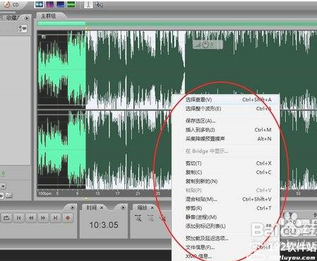Jump to previous marker in transport
This screenshot has width=317, height=261.
point(18,218)
